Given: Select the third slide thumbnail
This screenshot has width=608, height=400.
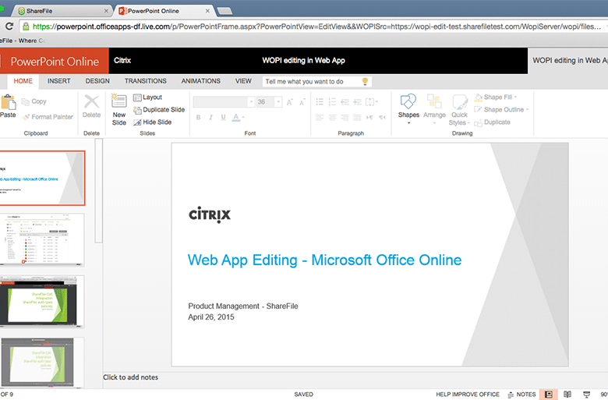Looking at the screenshot, I should coord(41,302).
